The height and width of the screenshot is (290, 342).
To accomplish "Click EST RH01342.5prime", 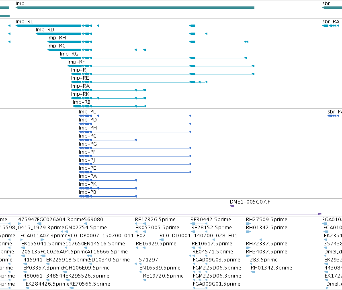I will (266, 228).
